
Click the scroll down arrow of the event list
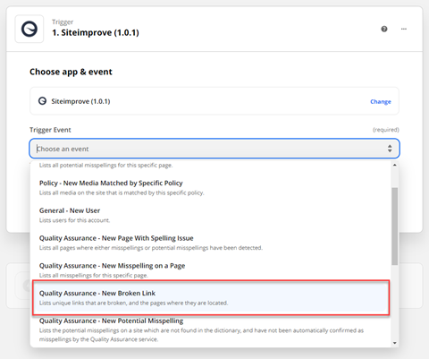395,343
